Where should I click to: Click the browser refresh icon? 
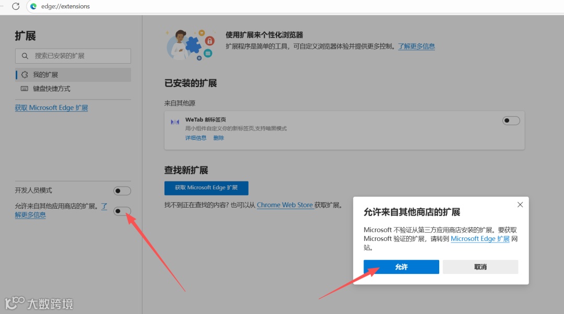pyautogui.click(x=16, y=6)
